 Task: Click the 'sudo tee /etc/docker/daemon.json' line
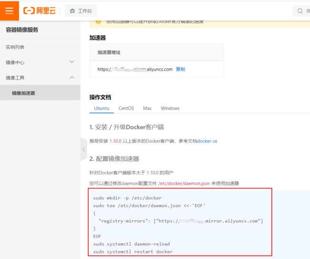coord(149,206)
